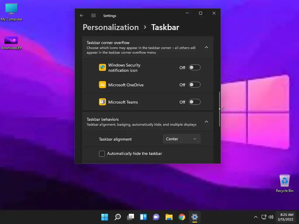Click the Settings gear taskbar icon
Screen dimensions: 299x224
[x=194, y=217]
